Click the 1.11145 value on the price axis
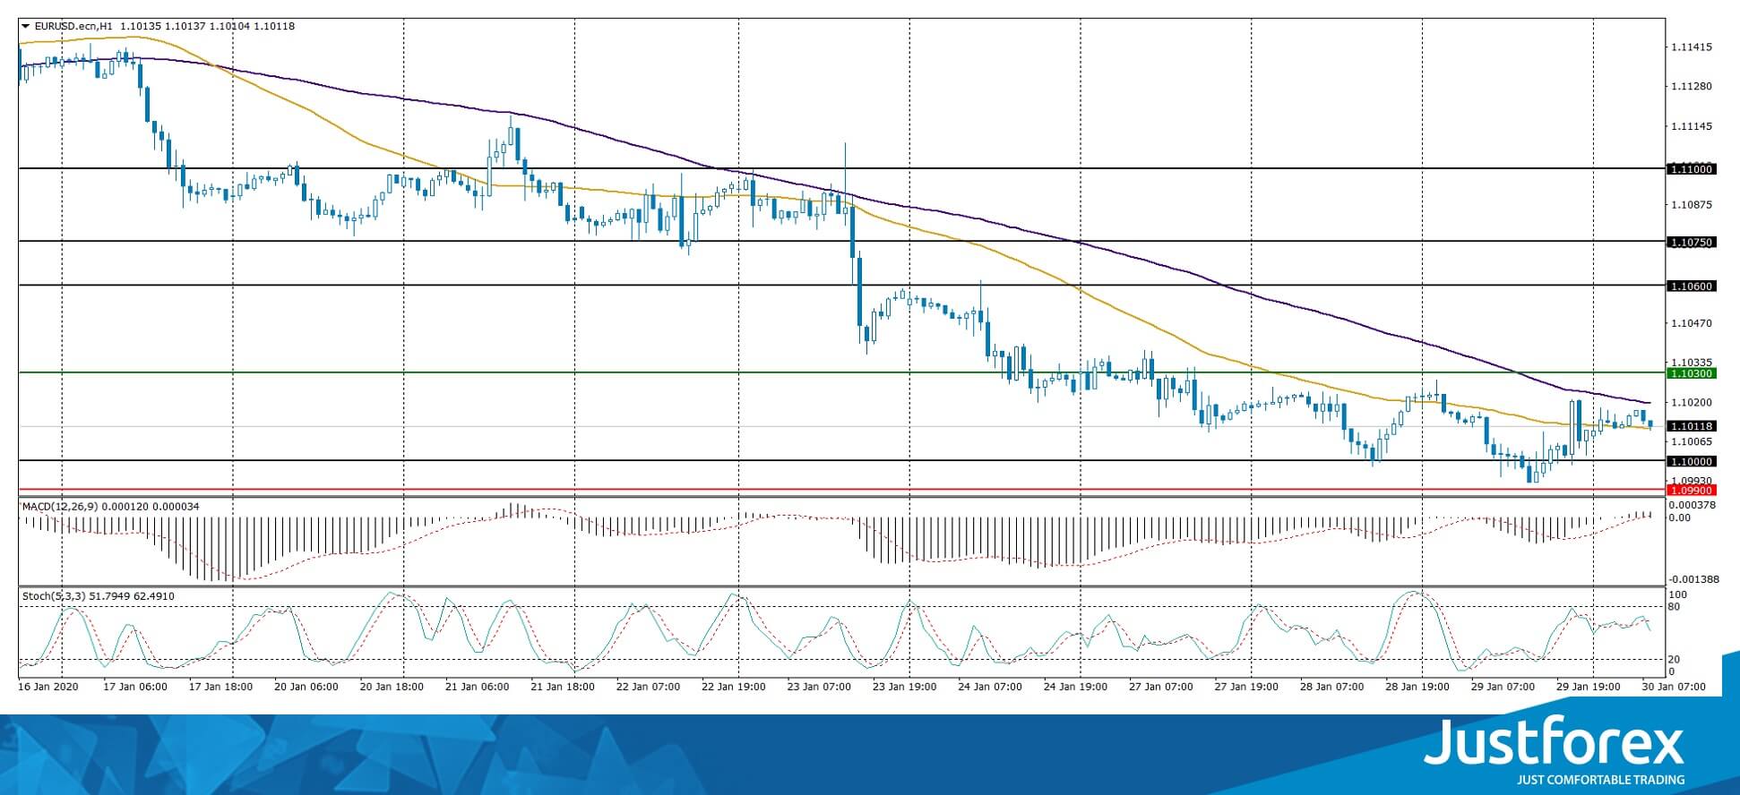 [1693, 127]
